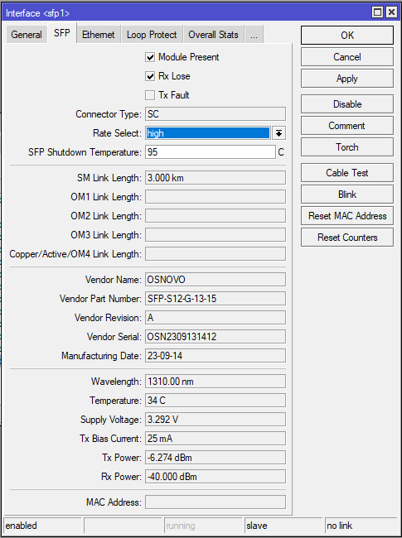Click the empty MAC Address field
The image size is (402, 538).
(216, 502)
